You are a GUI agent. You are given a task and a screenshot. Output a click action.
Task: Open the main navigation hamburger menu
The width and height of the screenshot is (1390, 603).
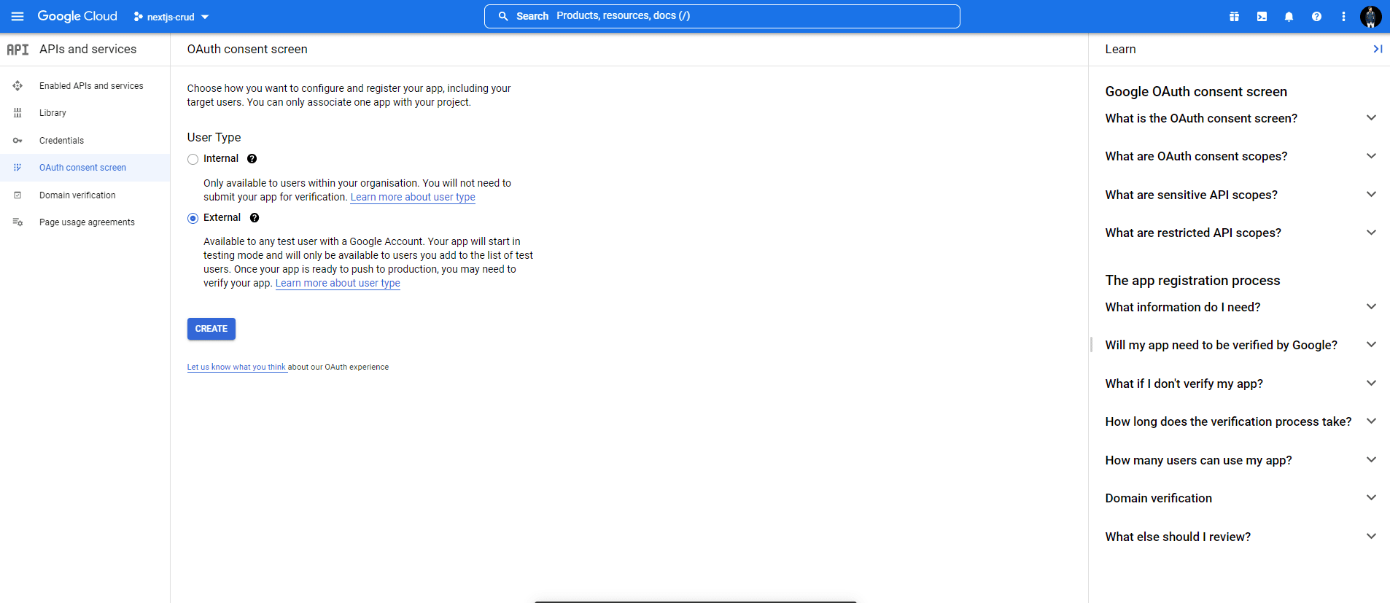[18, 16]
